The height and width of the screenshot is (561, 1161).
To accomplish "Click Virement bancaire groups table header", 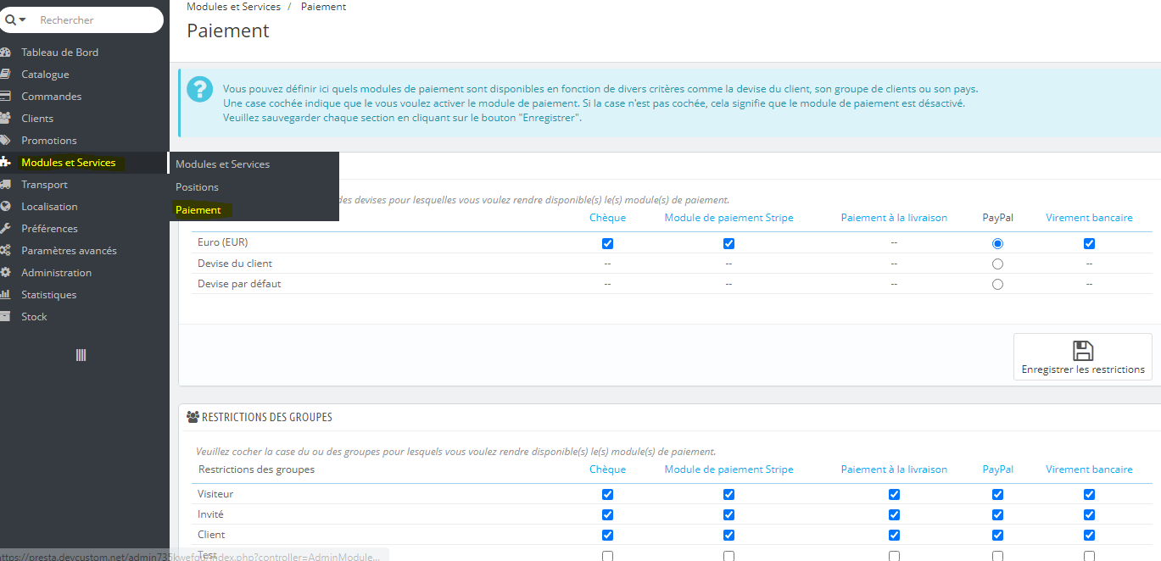I will (1089, 469).
